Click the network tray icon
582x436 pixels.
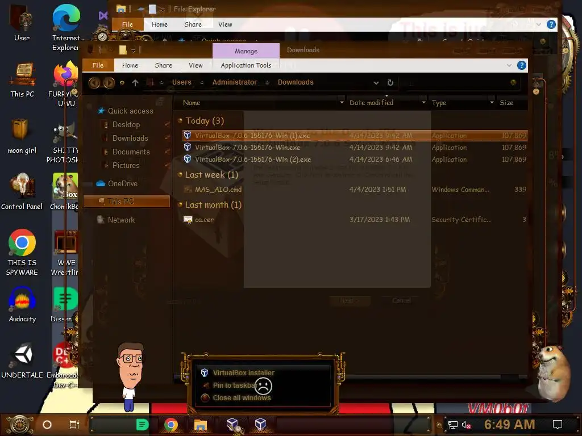[452, 425]
